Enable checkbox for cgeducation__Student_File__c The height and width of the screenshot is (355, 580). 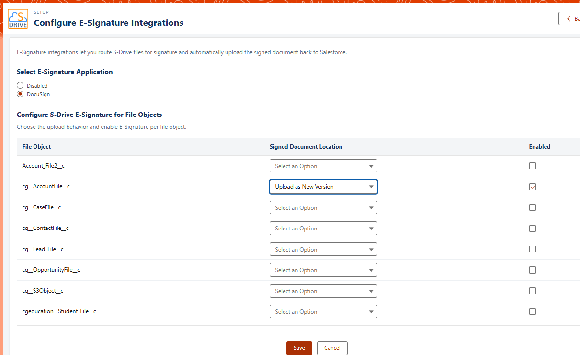533,311
